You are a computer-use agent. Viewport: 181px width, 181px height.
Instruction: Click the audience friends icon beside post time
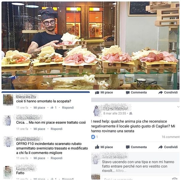tap(131, 113)
